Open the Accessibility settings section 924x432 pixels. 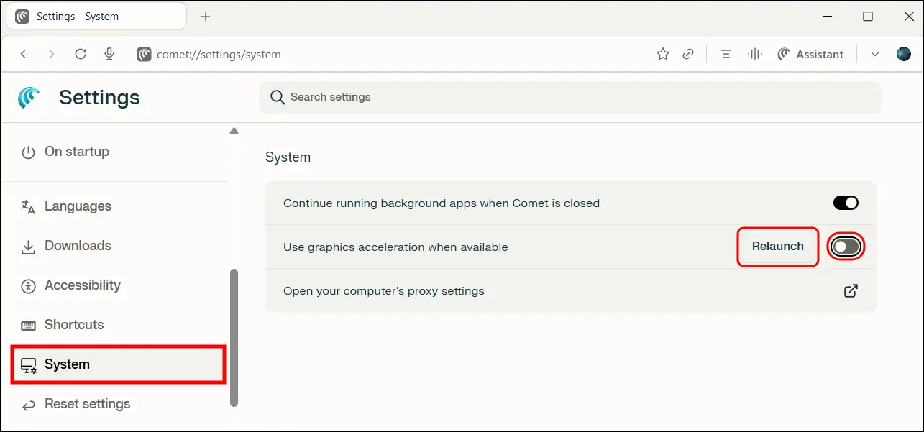[x=82, y=285]
